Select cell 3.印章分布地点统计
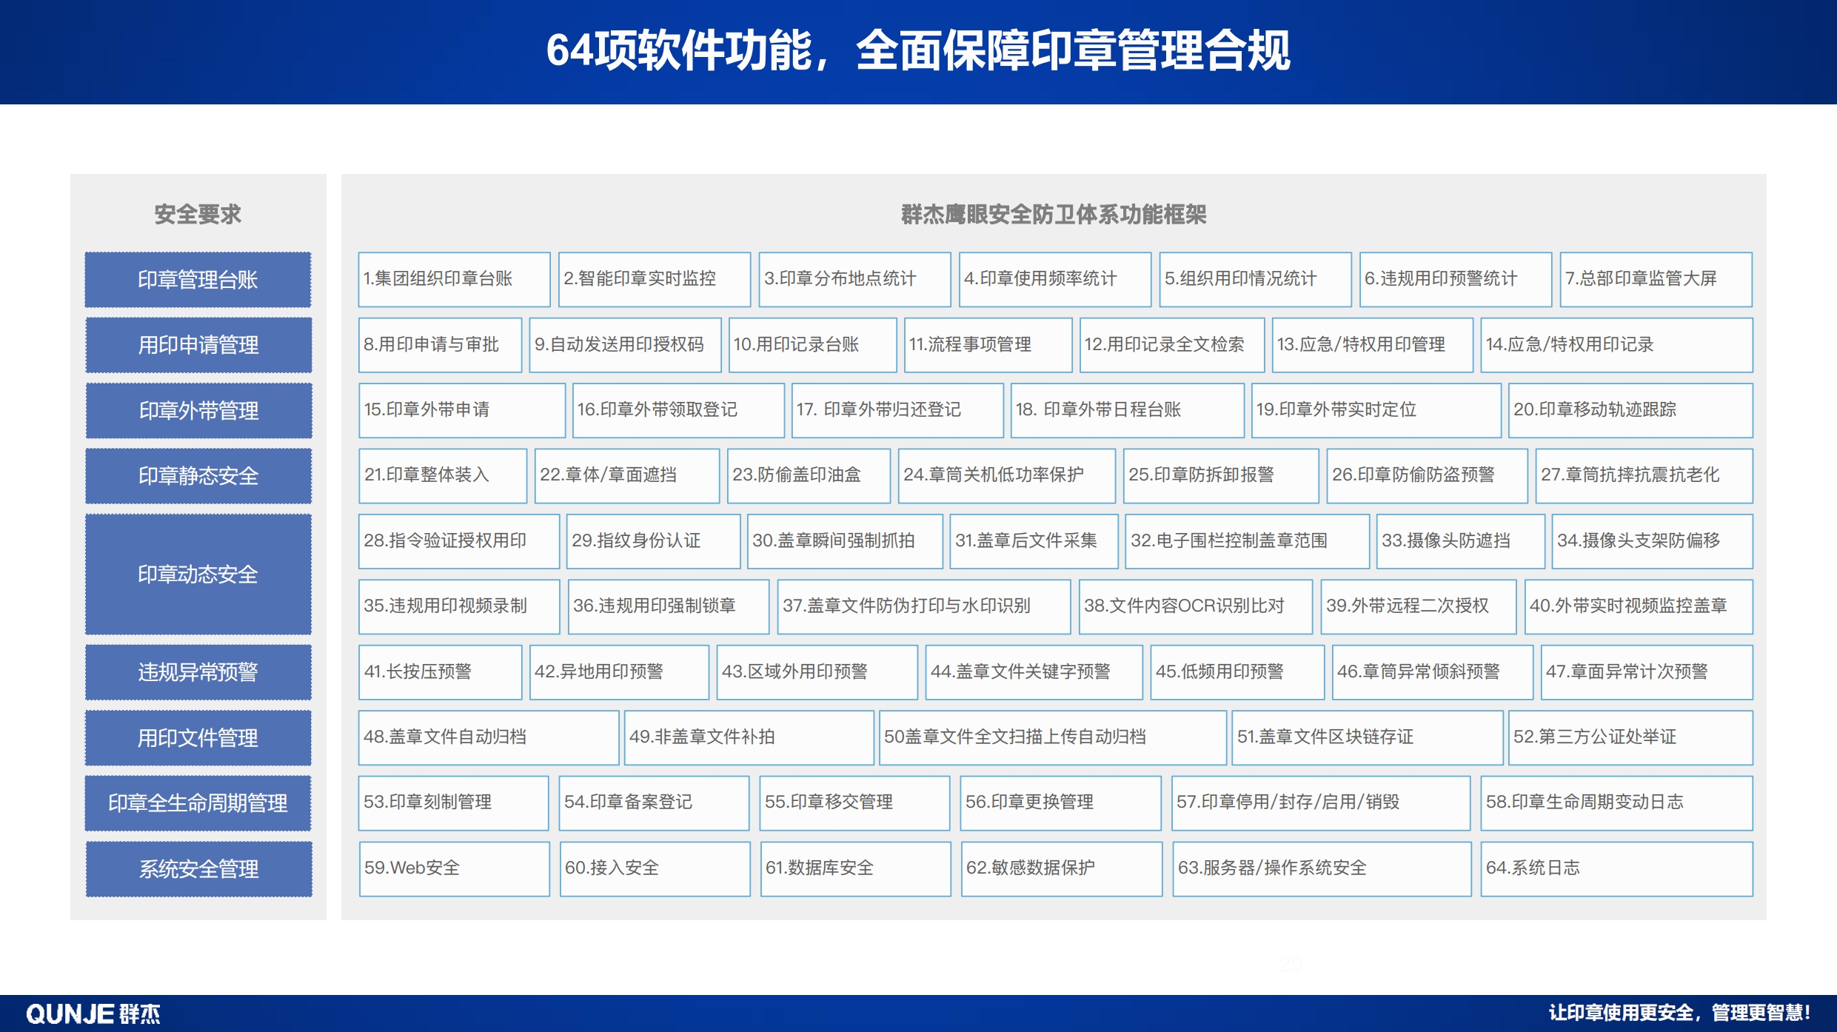Viewport: 1837px width, 1032px height. point(854,280)
